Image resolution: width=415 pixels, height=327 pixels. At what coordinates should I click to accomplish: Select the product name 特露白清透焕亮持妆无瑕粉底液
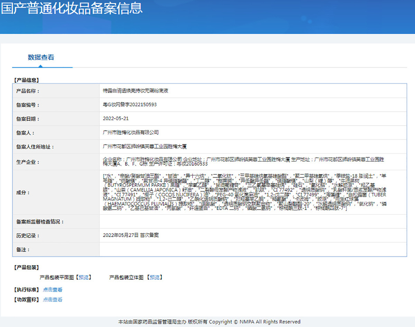[136, 91]
